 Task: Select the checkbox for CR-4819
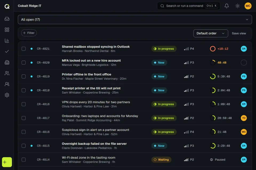(24, 76)
